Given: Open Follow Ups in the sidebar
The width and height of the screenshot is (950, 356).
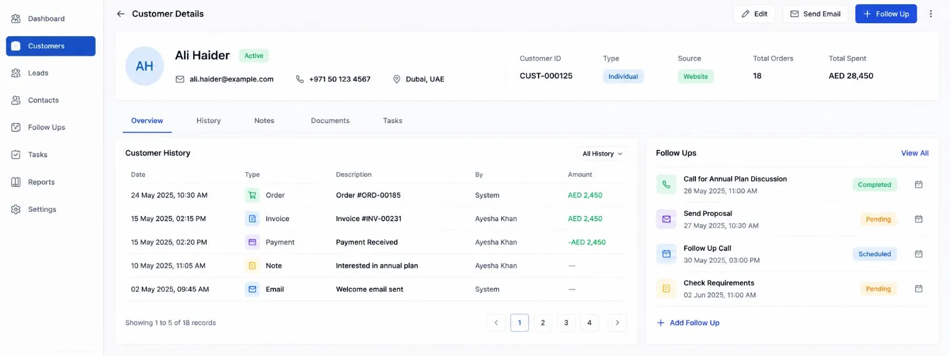Looking at the screenshot, I should [x=50, y=128].
